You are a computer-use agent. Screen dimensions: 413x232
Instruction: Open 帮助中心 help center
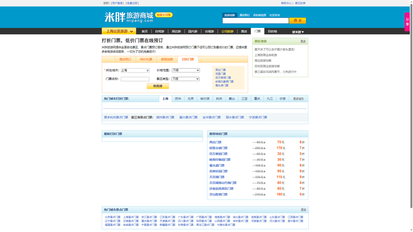[x=286, y=3]
